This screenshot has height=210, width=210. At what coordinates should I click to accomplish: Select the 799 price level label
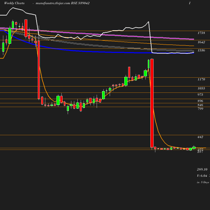coord(200,109)
